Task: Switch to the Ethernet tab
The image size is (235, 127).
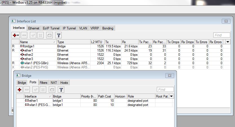Action: pyautogui.click(x=34, y=28)
